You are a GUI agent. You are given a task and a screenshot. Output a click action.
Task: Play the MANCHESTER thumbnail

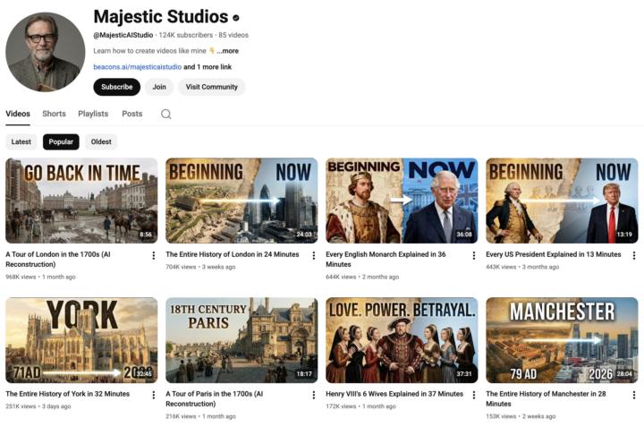point(562,340)
